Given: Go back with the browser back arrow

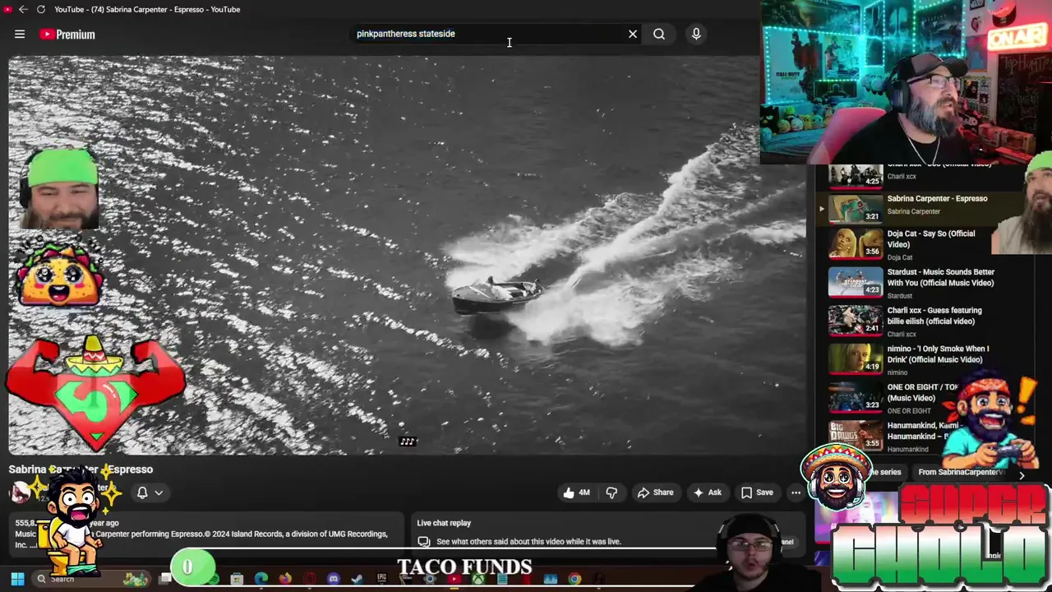Looking at the screenshot, I should pos(23,9).
